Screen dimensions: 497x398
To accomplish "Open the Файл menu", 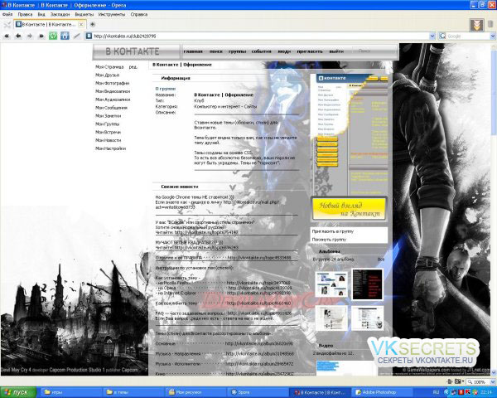I will click(7, 14).
